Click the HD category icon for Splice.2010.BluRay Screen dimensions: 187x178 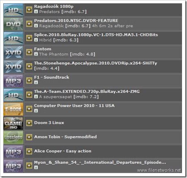(13, 38)
